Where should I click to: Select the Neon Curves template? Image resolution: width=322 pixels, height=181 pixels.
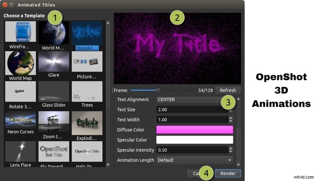[20, 121]
